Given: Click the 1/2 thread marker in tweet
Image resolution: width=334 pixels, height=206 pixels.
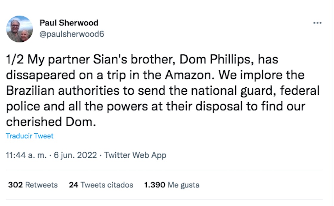Looking at the screenshot, I should [15, 60].
